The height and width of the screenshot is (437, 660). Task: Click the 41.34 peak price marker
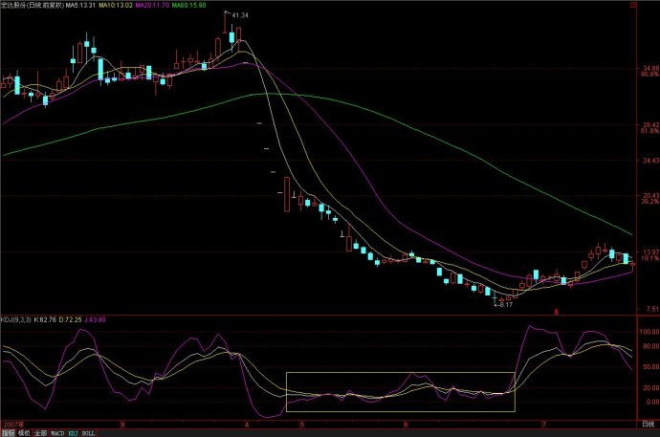[239, 15]
